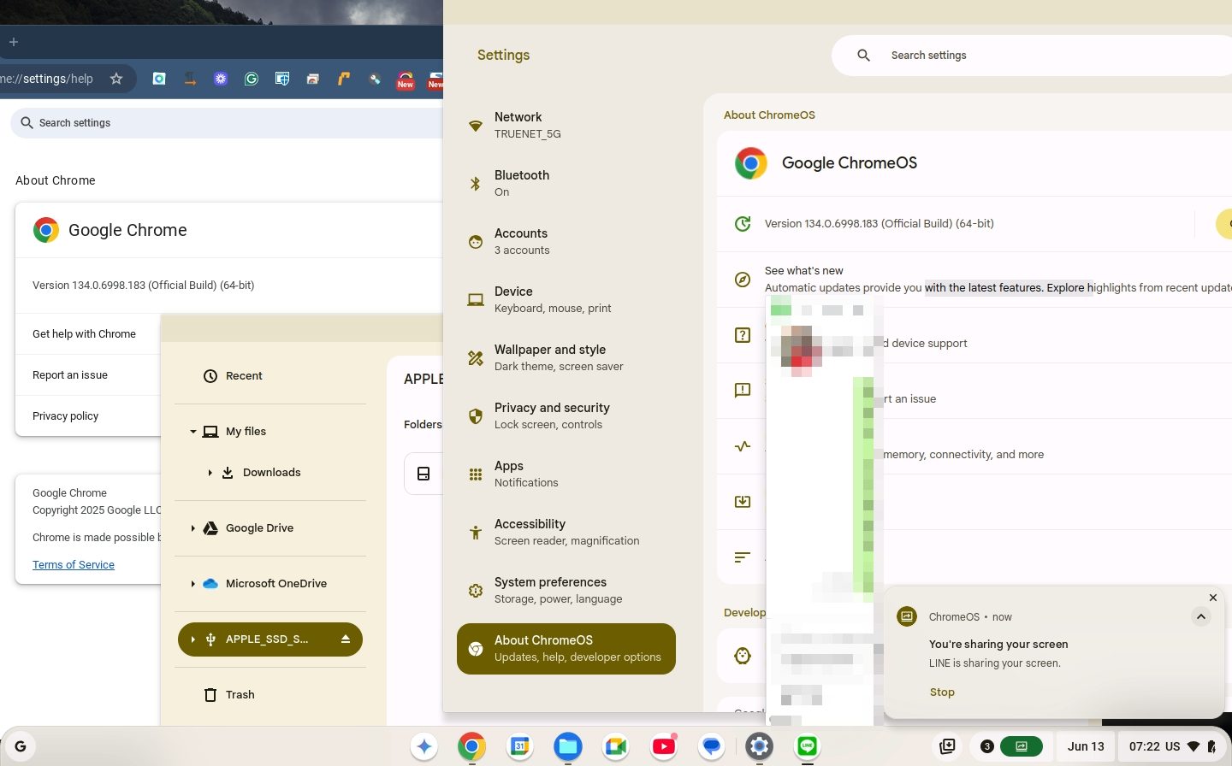Open quick settings from the clock
This screenshot has width=1232, height=766.
pyautogui.click(x=1173, y=746)
